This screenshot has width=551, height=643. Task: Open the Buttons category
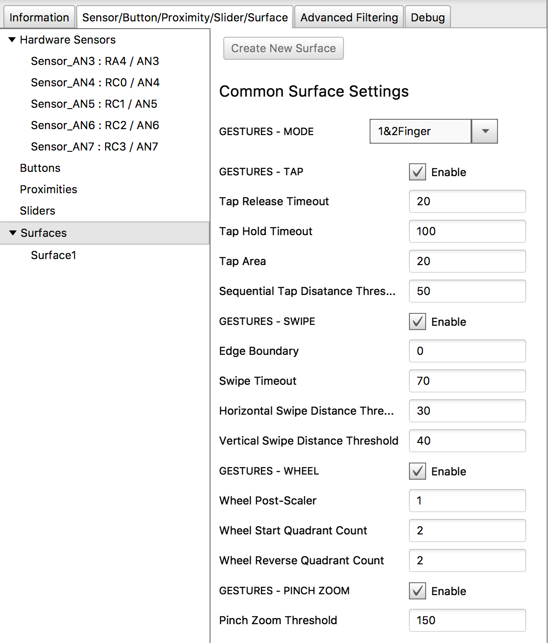pos(40,168)
